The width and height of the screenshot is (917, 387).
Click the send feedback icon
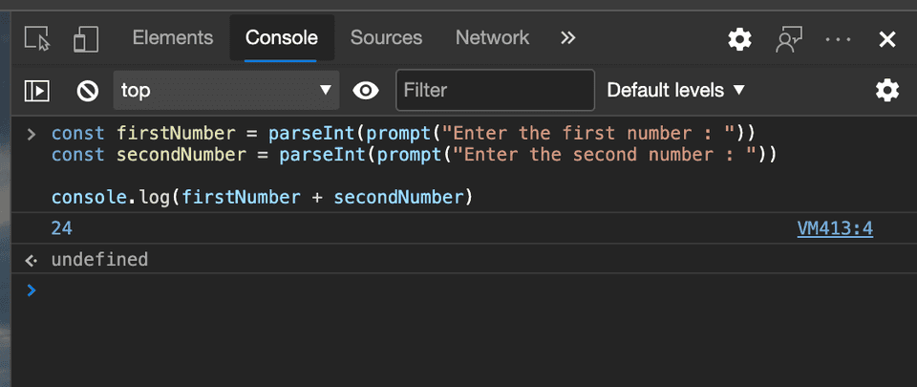(789, 38)
